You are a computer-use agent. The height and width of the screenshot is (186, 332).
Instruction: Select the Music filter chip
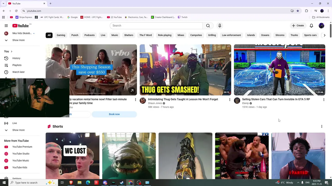point(115,35)
